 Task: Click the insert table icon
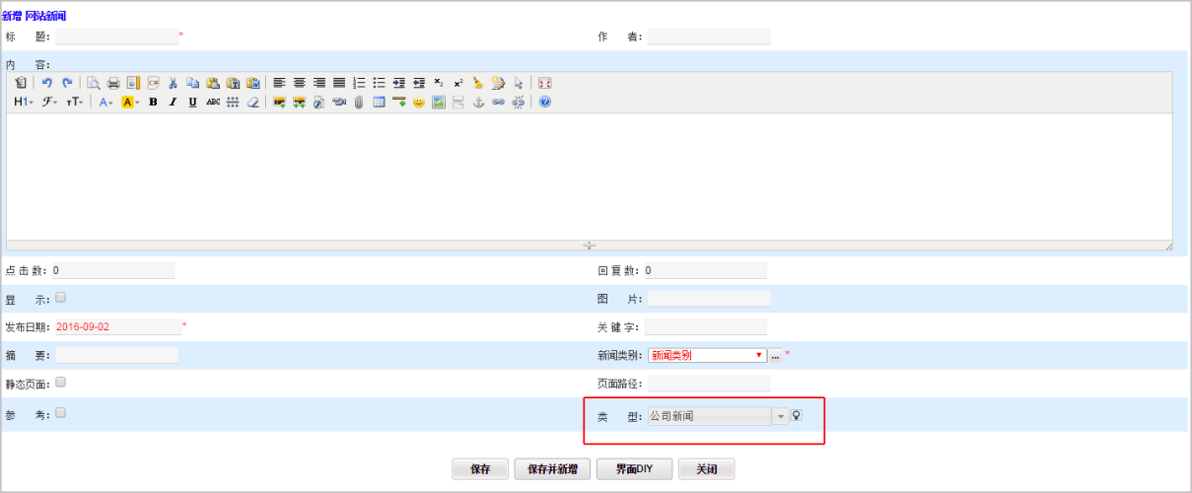pyautogui.click(x=379, y=102)
